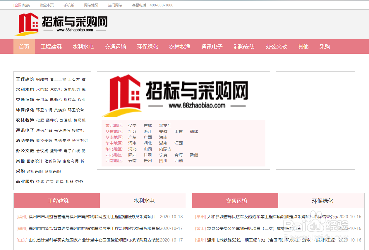The width and height of the screenshot is (369, 250).
Task: Click 造价咨询 sidebar link
Action: click(x=53, y=161)
